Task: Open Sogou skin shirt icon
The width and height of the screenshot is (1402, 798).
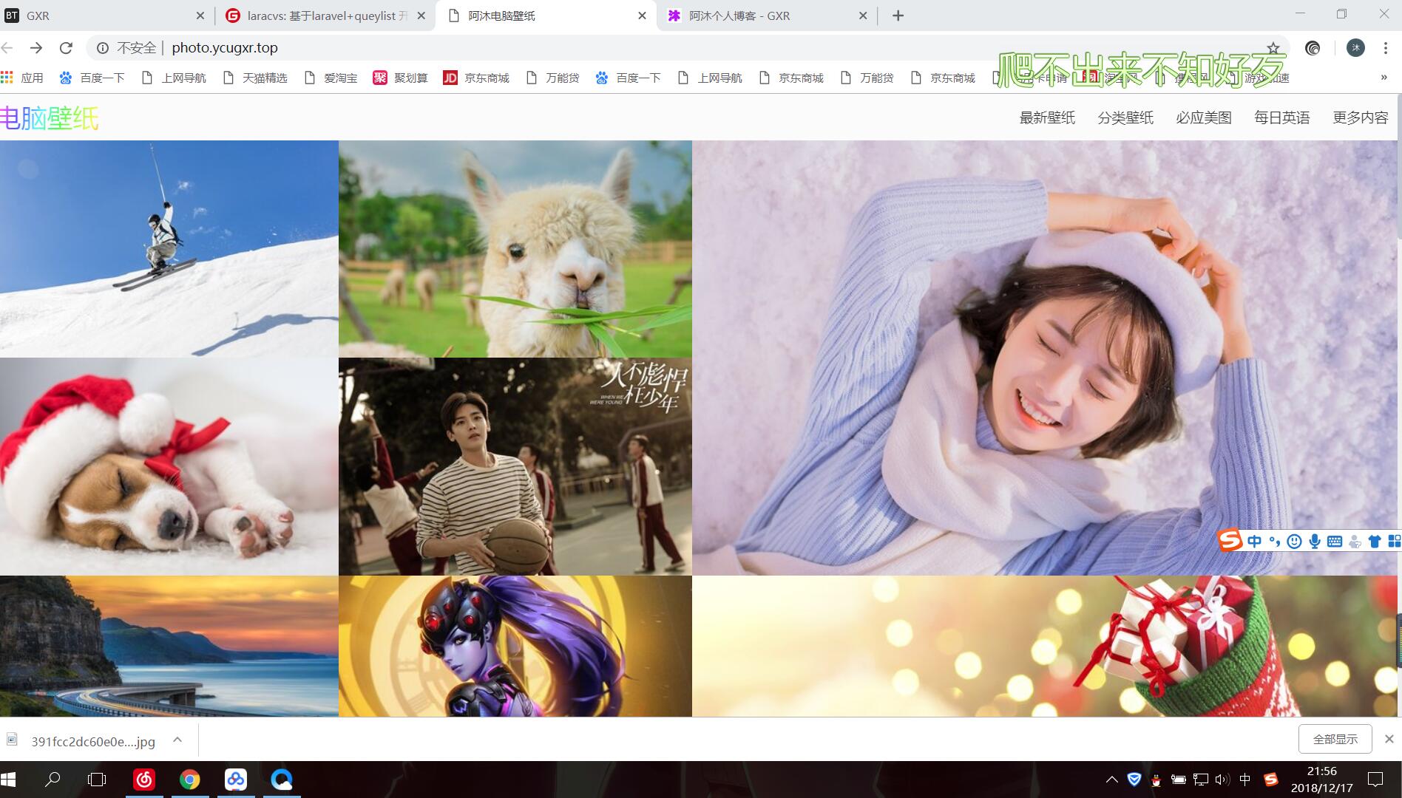Action: pos(1375,542)
